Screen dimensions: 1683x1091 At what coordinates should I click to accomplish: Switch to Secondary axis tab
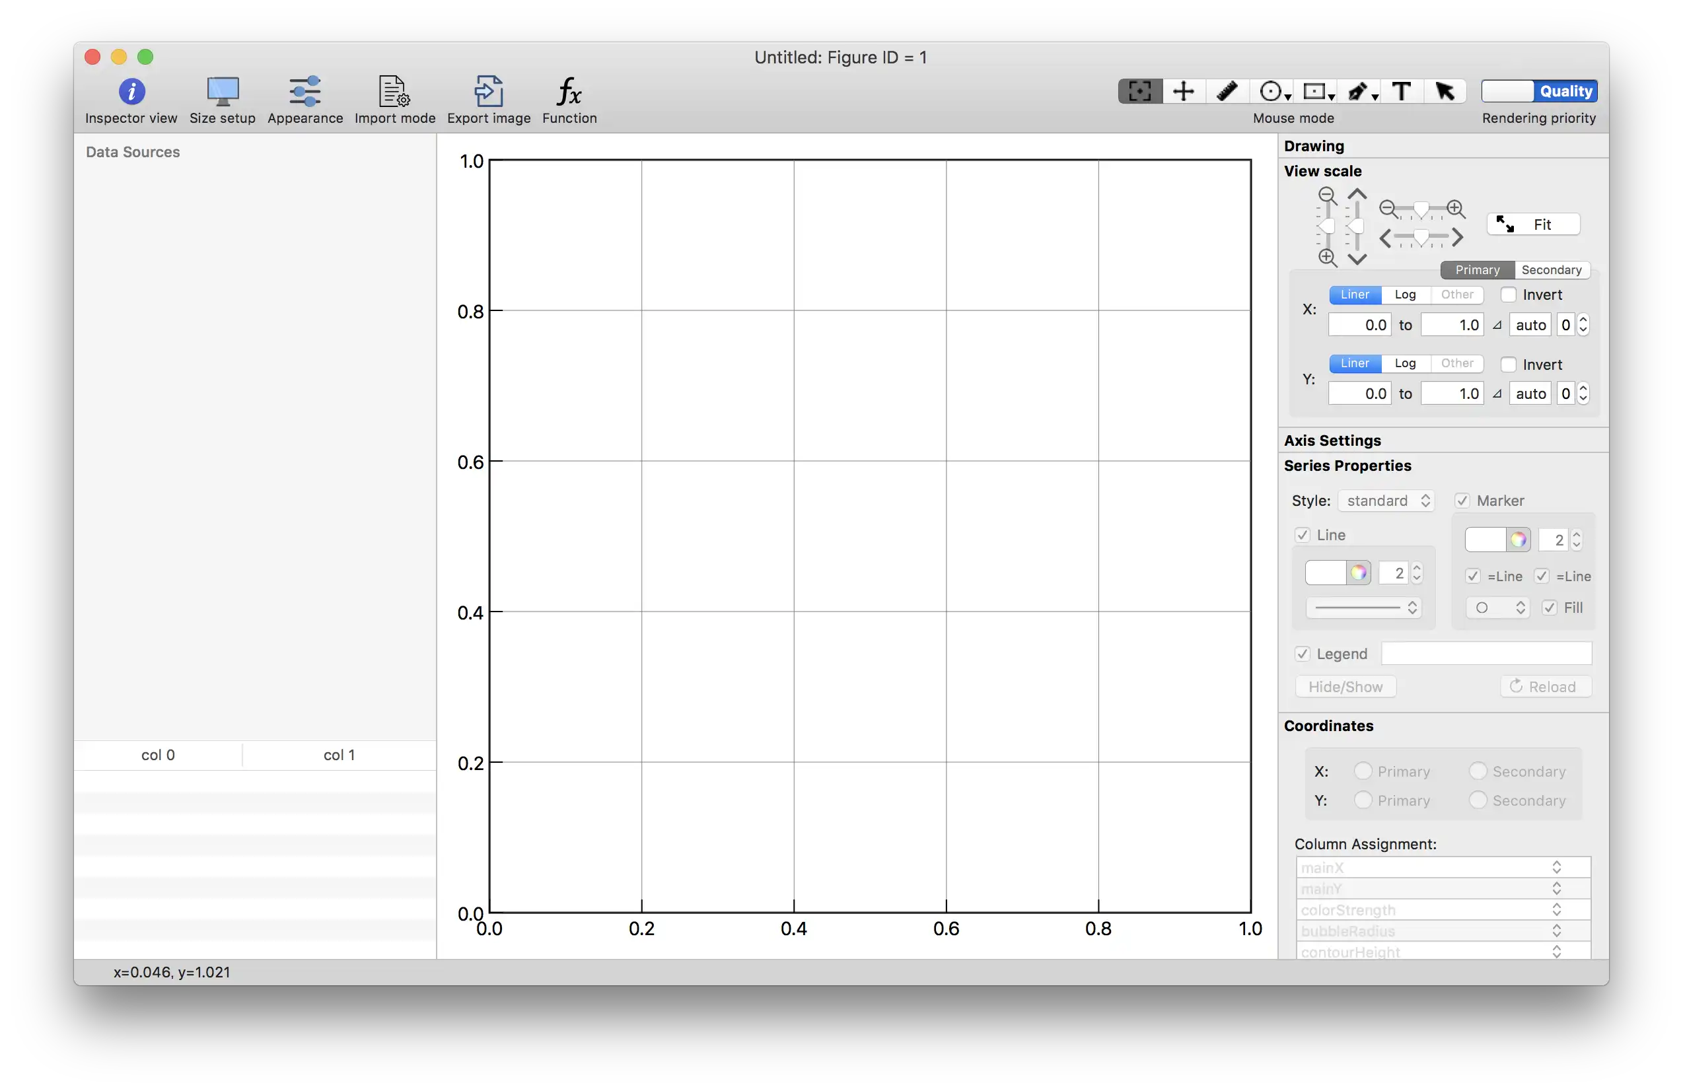point(1550,269)
